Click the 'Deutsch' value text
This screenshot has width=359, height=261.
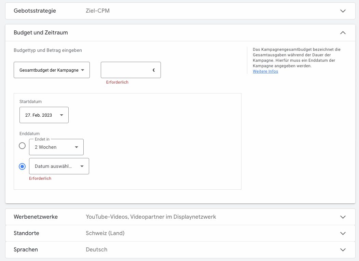(x=96, y=249)
